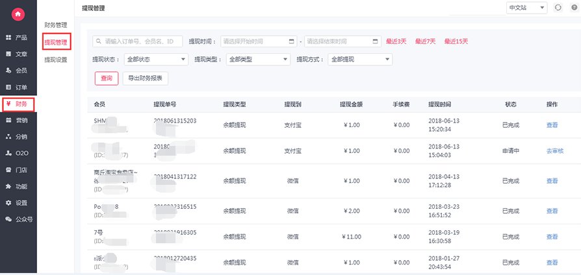Viewport: 581px width, 275px height.
Task: Click the 导出财务报表 button
Action: (x=146, y=78)
